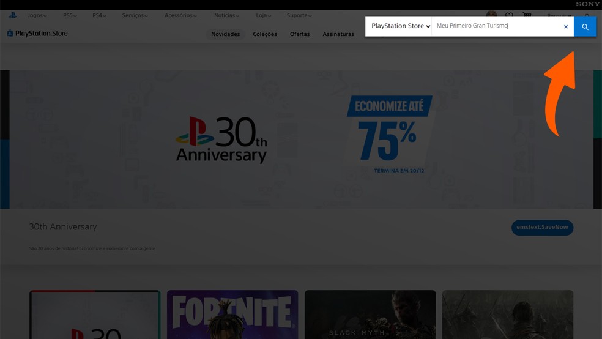Clear the search text with the X
The height and width of the screenshot is (339, 602).
click(565, 26)
